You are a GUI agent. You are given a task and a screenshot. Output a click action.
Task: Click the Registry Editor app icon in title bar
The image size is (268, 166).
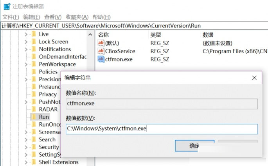(x=6, y=6)
